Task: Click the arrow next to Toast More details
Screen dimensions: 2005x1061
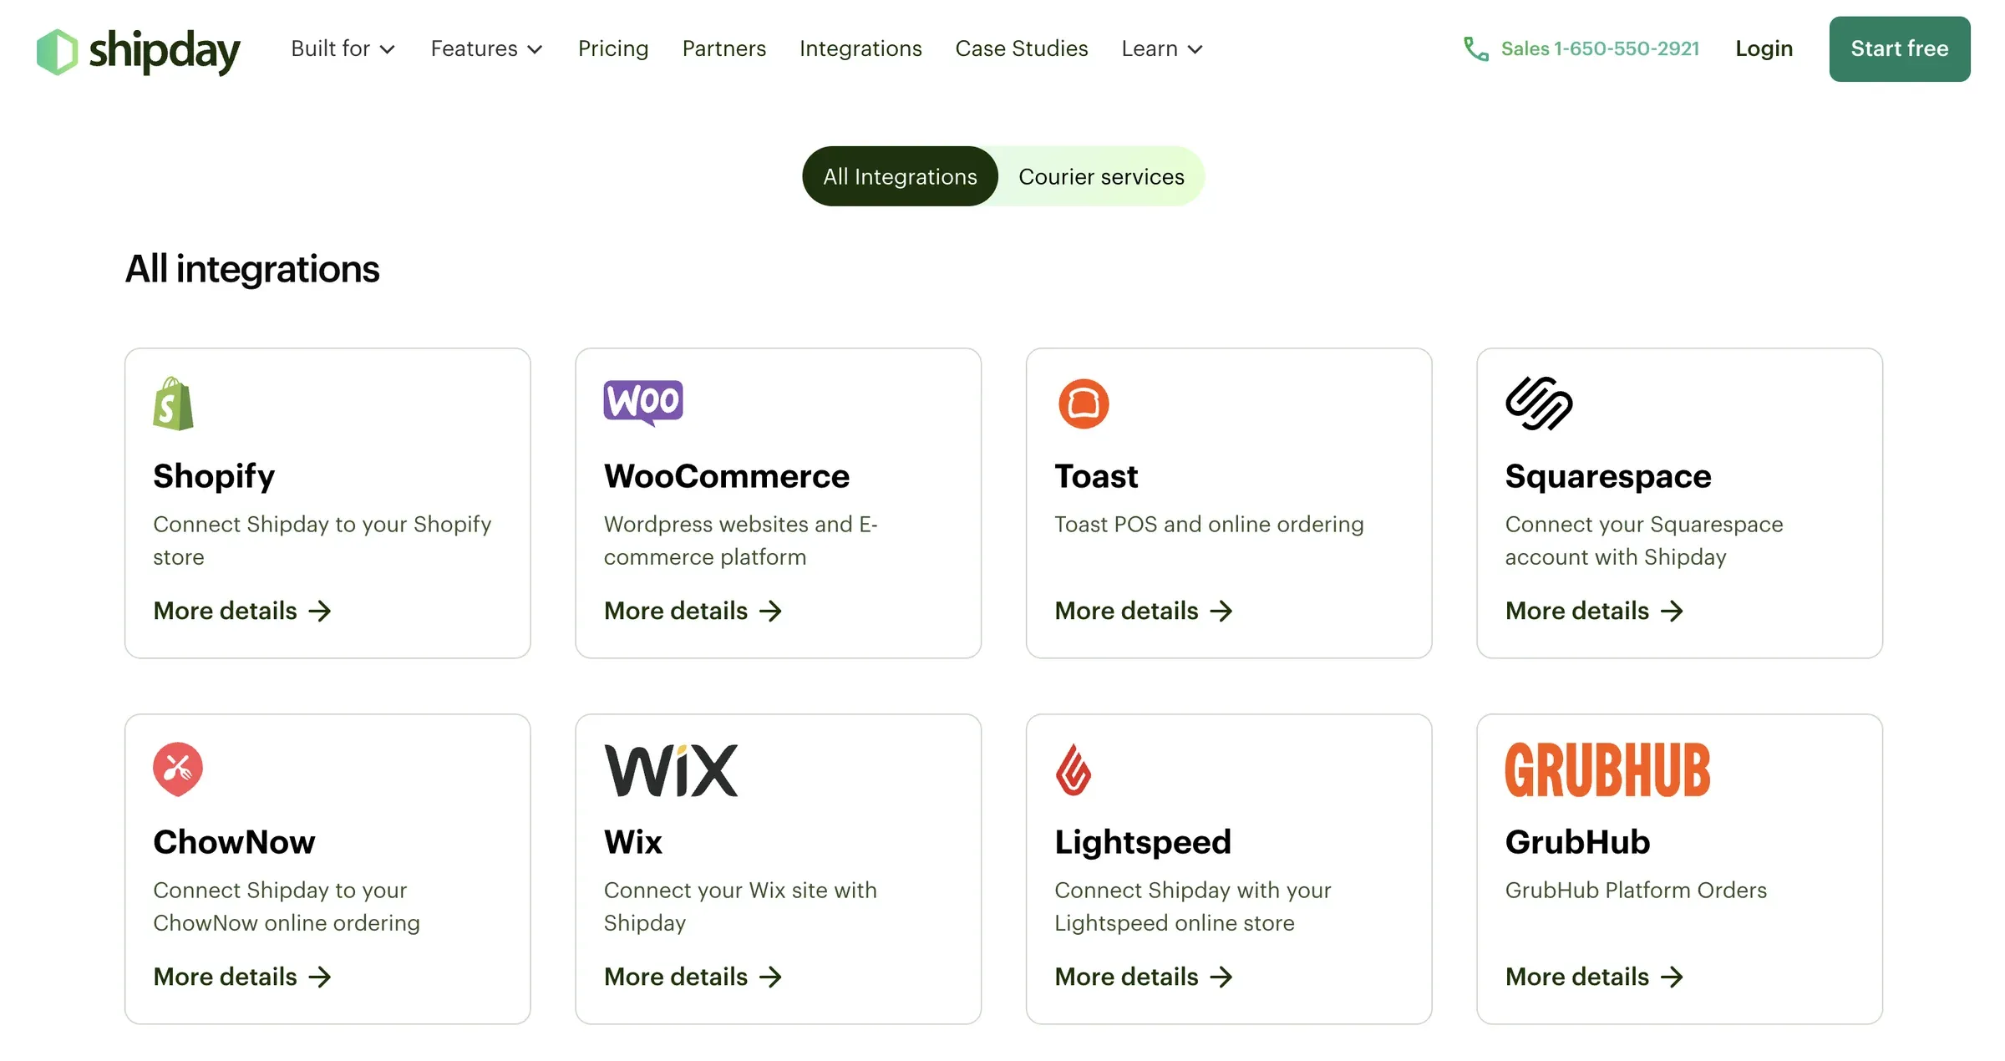Action: click(1221, 612)
